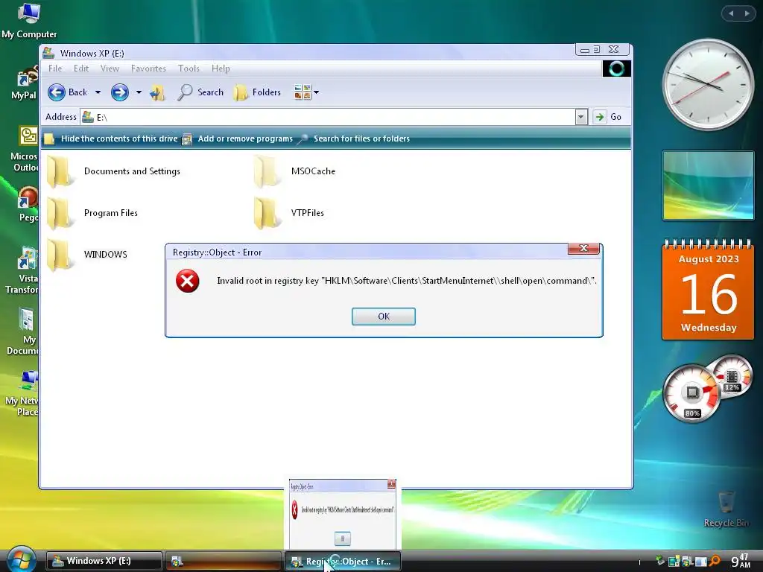Click the Go button
Viewport: 763px width, 572px height.
click(608, 117)
